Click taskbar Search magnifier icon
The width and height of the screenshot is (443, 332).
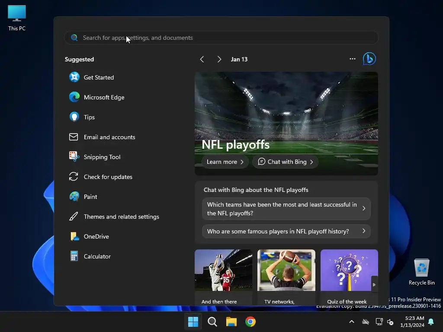[x=212, y=322]
